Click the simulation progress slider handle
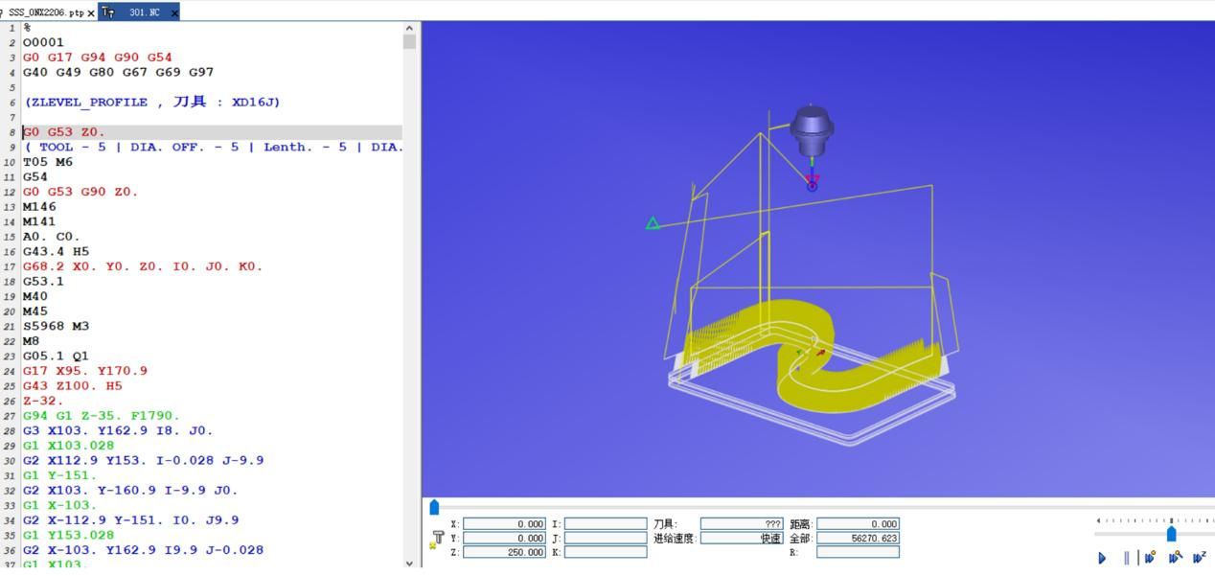The width and height of the screenshot is (1215, 576). [x=434, y=507]
